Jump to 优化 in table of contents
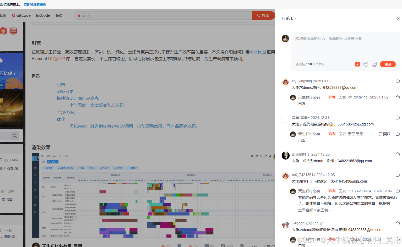Image resolution: width=402 pixels, height=247 pixels. [x=61, y=119]
